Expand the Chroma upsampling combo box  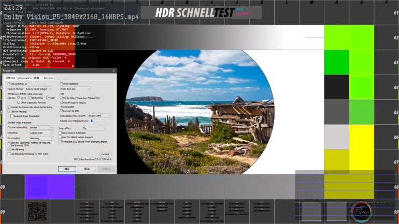tap(40, 127)
